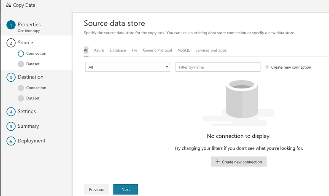This screenshot has width=329, height=196.
Task: Focus the Filter by name field
Action: 218,67
